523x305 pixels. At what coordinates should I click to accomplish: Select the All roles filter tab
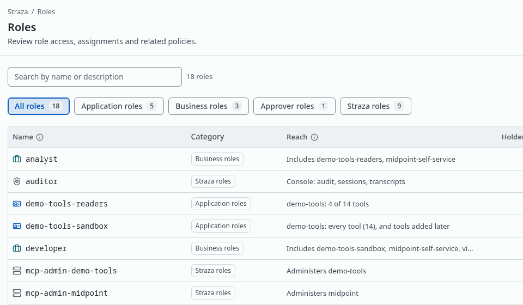[x=38, y=106]
